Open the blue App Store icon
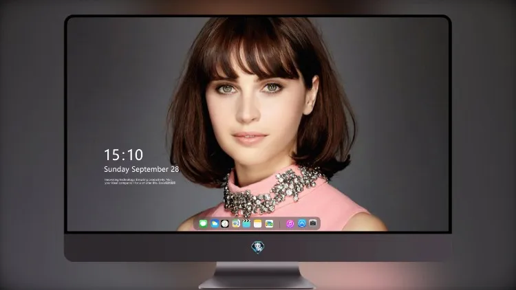The image size is (516, 290). click(x=302, y=223)
